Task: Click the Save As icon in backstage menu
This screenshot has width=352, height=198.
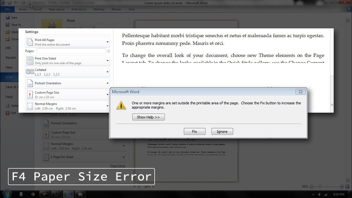Action: 8,25
